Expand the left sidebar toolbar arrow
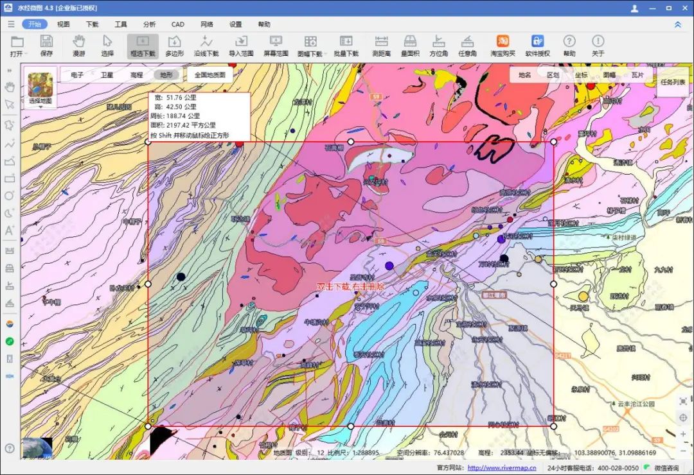 (x=9, y=71)
